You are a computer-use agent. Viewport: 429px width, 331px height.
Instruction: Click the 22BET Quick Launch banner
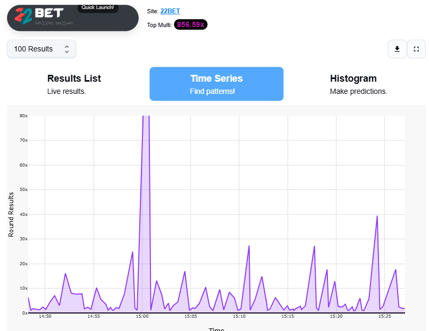coord(73,18)
